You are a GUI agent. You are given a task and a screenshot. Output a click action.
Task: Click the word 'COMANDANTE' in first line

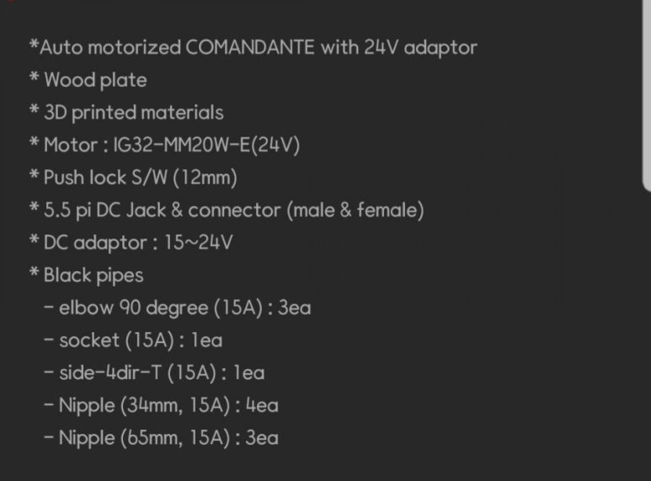point(250,47)
